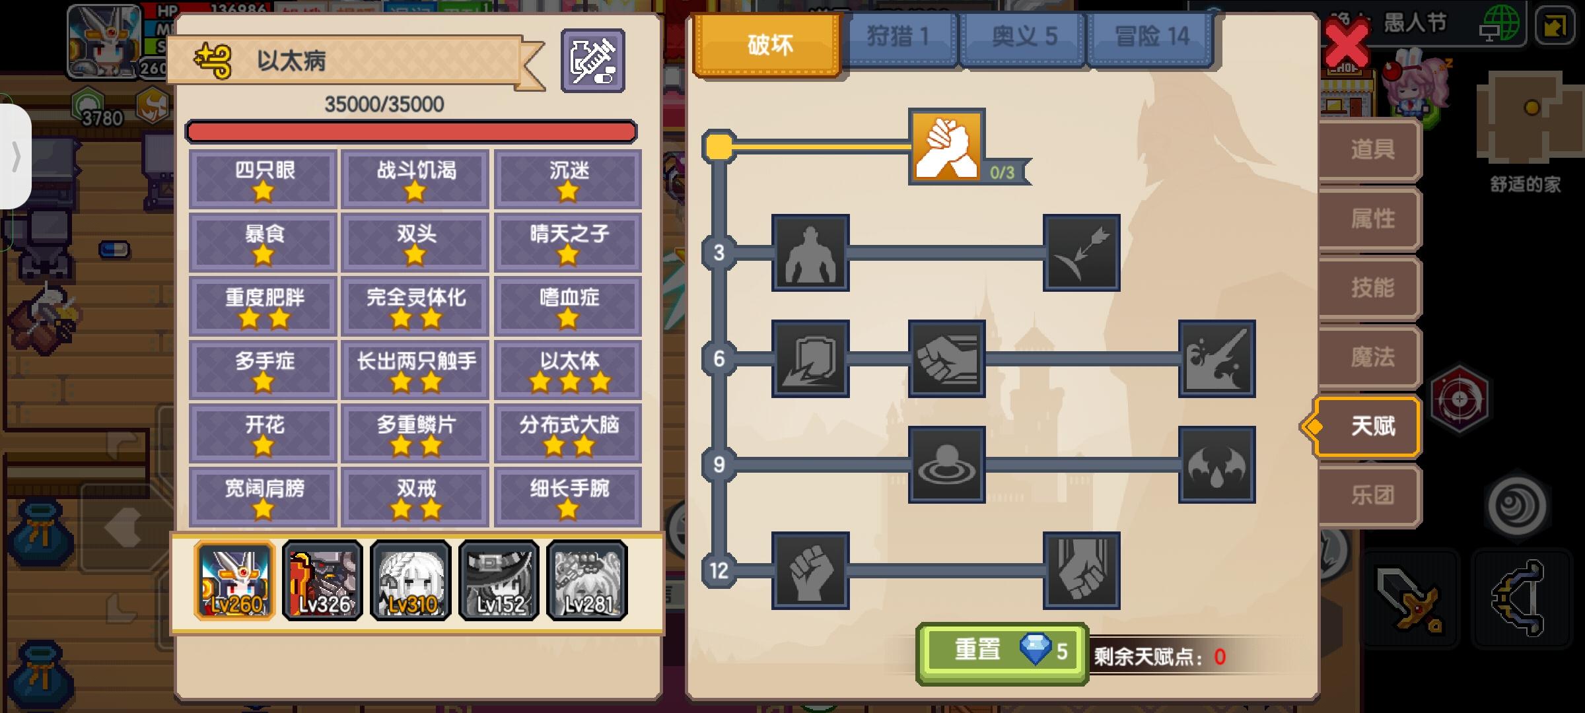
Task: Open the 技能 side menu
Action: coord(1370,288)
